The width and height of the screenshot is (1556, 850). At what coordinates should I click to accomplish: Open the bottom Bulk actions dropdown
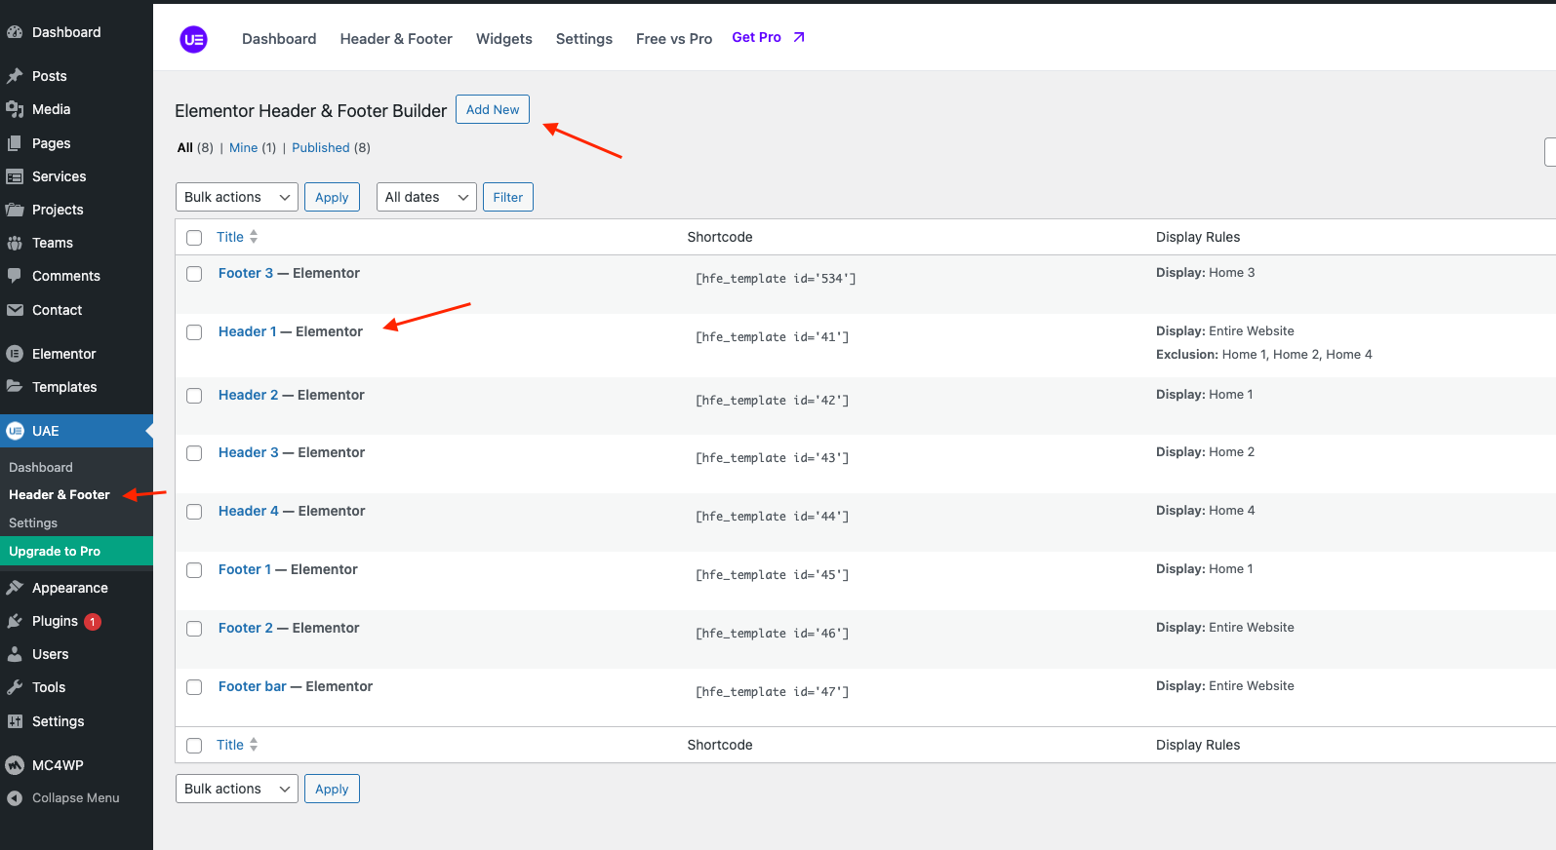(237, 789)
